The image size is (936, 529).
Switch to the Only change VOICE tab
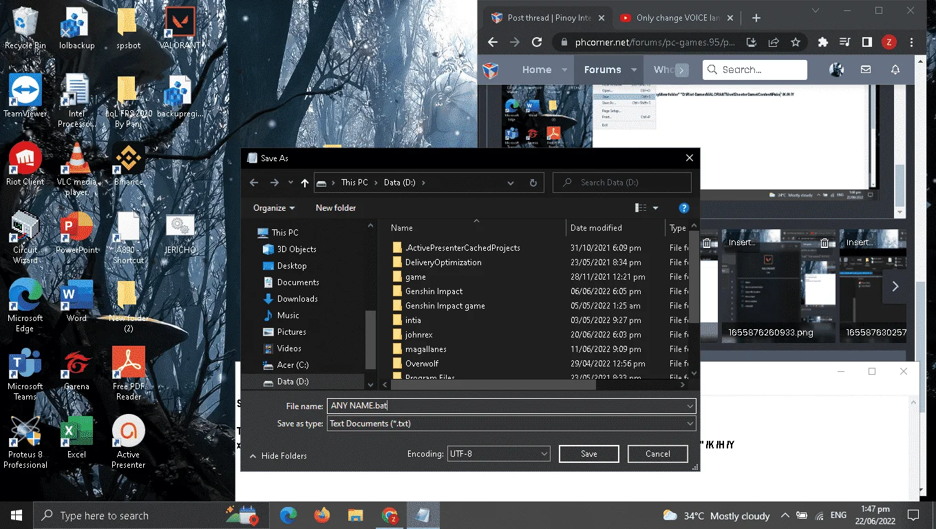[x=676, y=18]
